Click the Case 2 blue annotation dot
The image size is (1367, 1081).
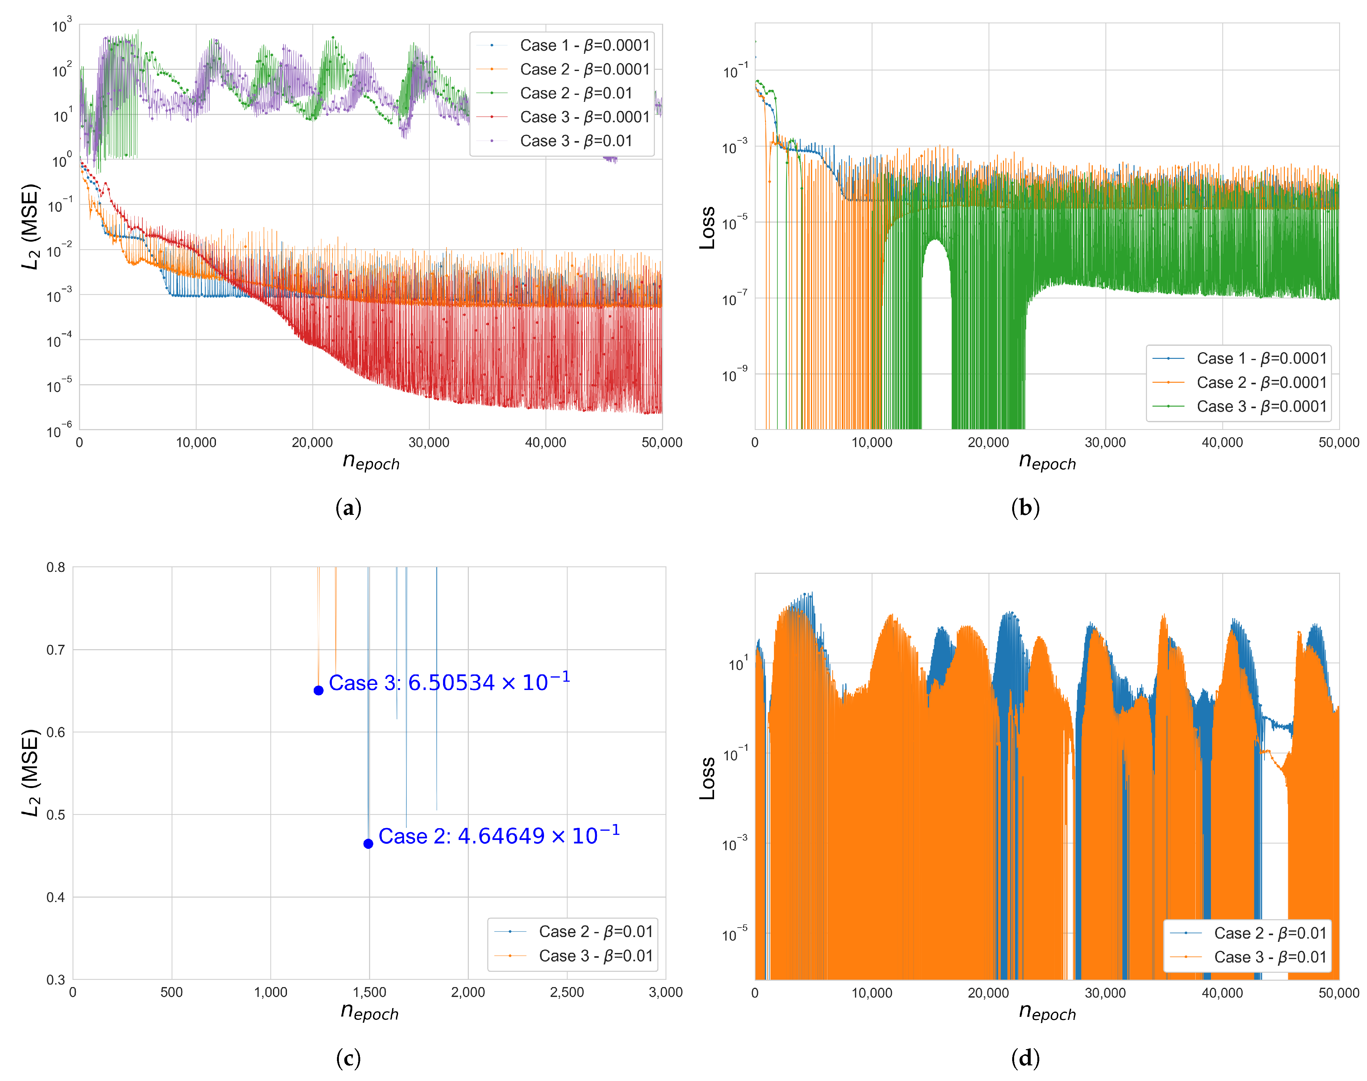click(x=368, y=844)
